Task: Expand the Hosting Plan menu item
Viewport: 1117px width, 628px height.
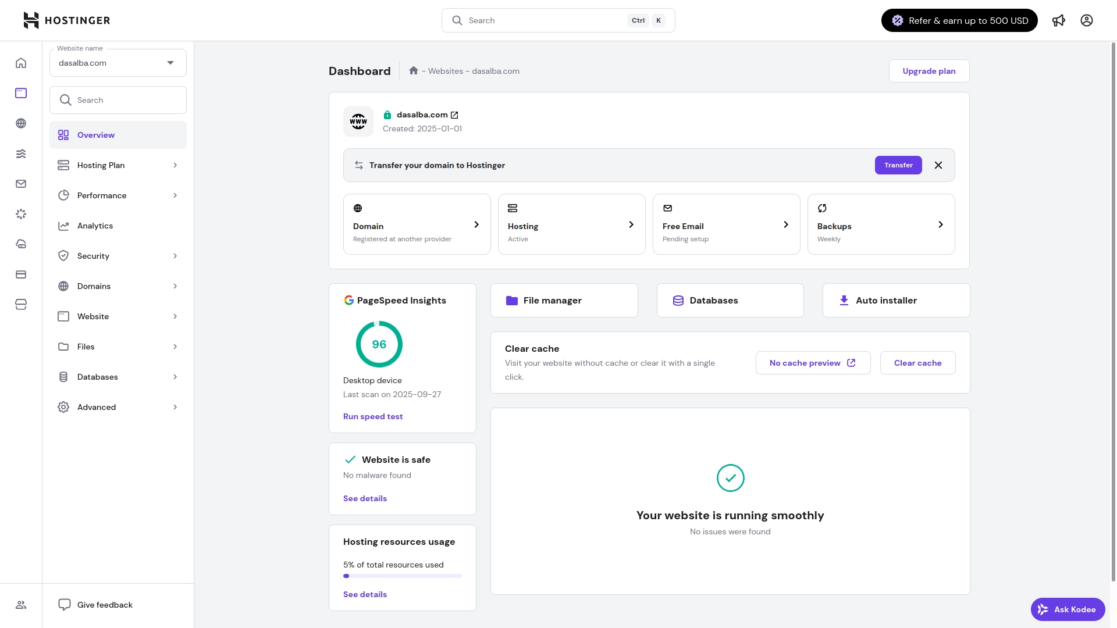Action: (x=118, y=165)
